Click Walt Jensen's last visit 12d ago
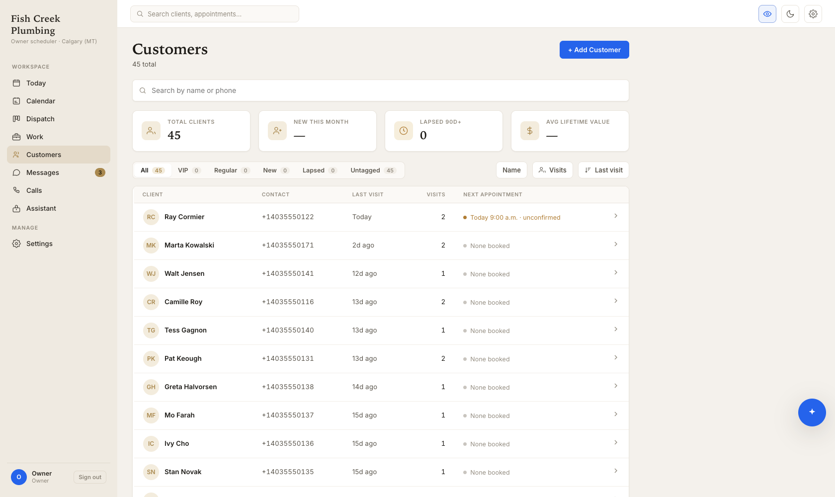835x497 pixels. tap(364, 274)
